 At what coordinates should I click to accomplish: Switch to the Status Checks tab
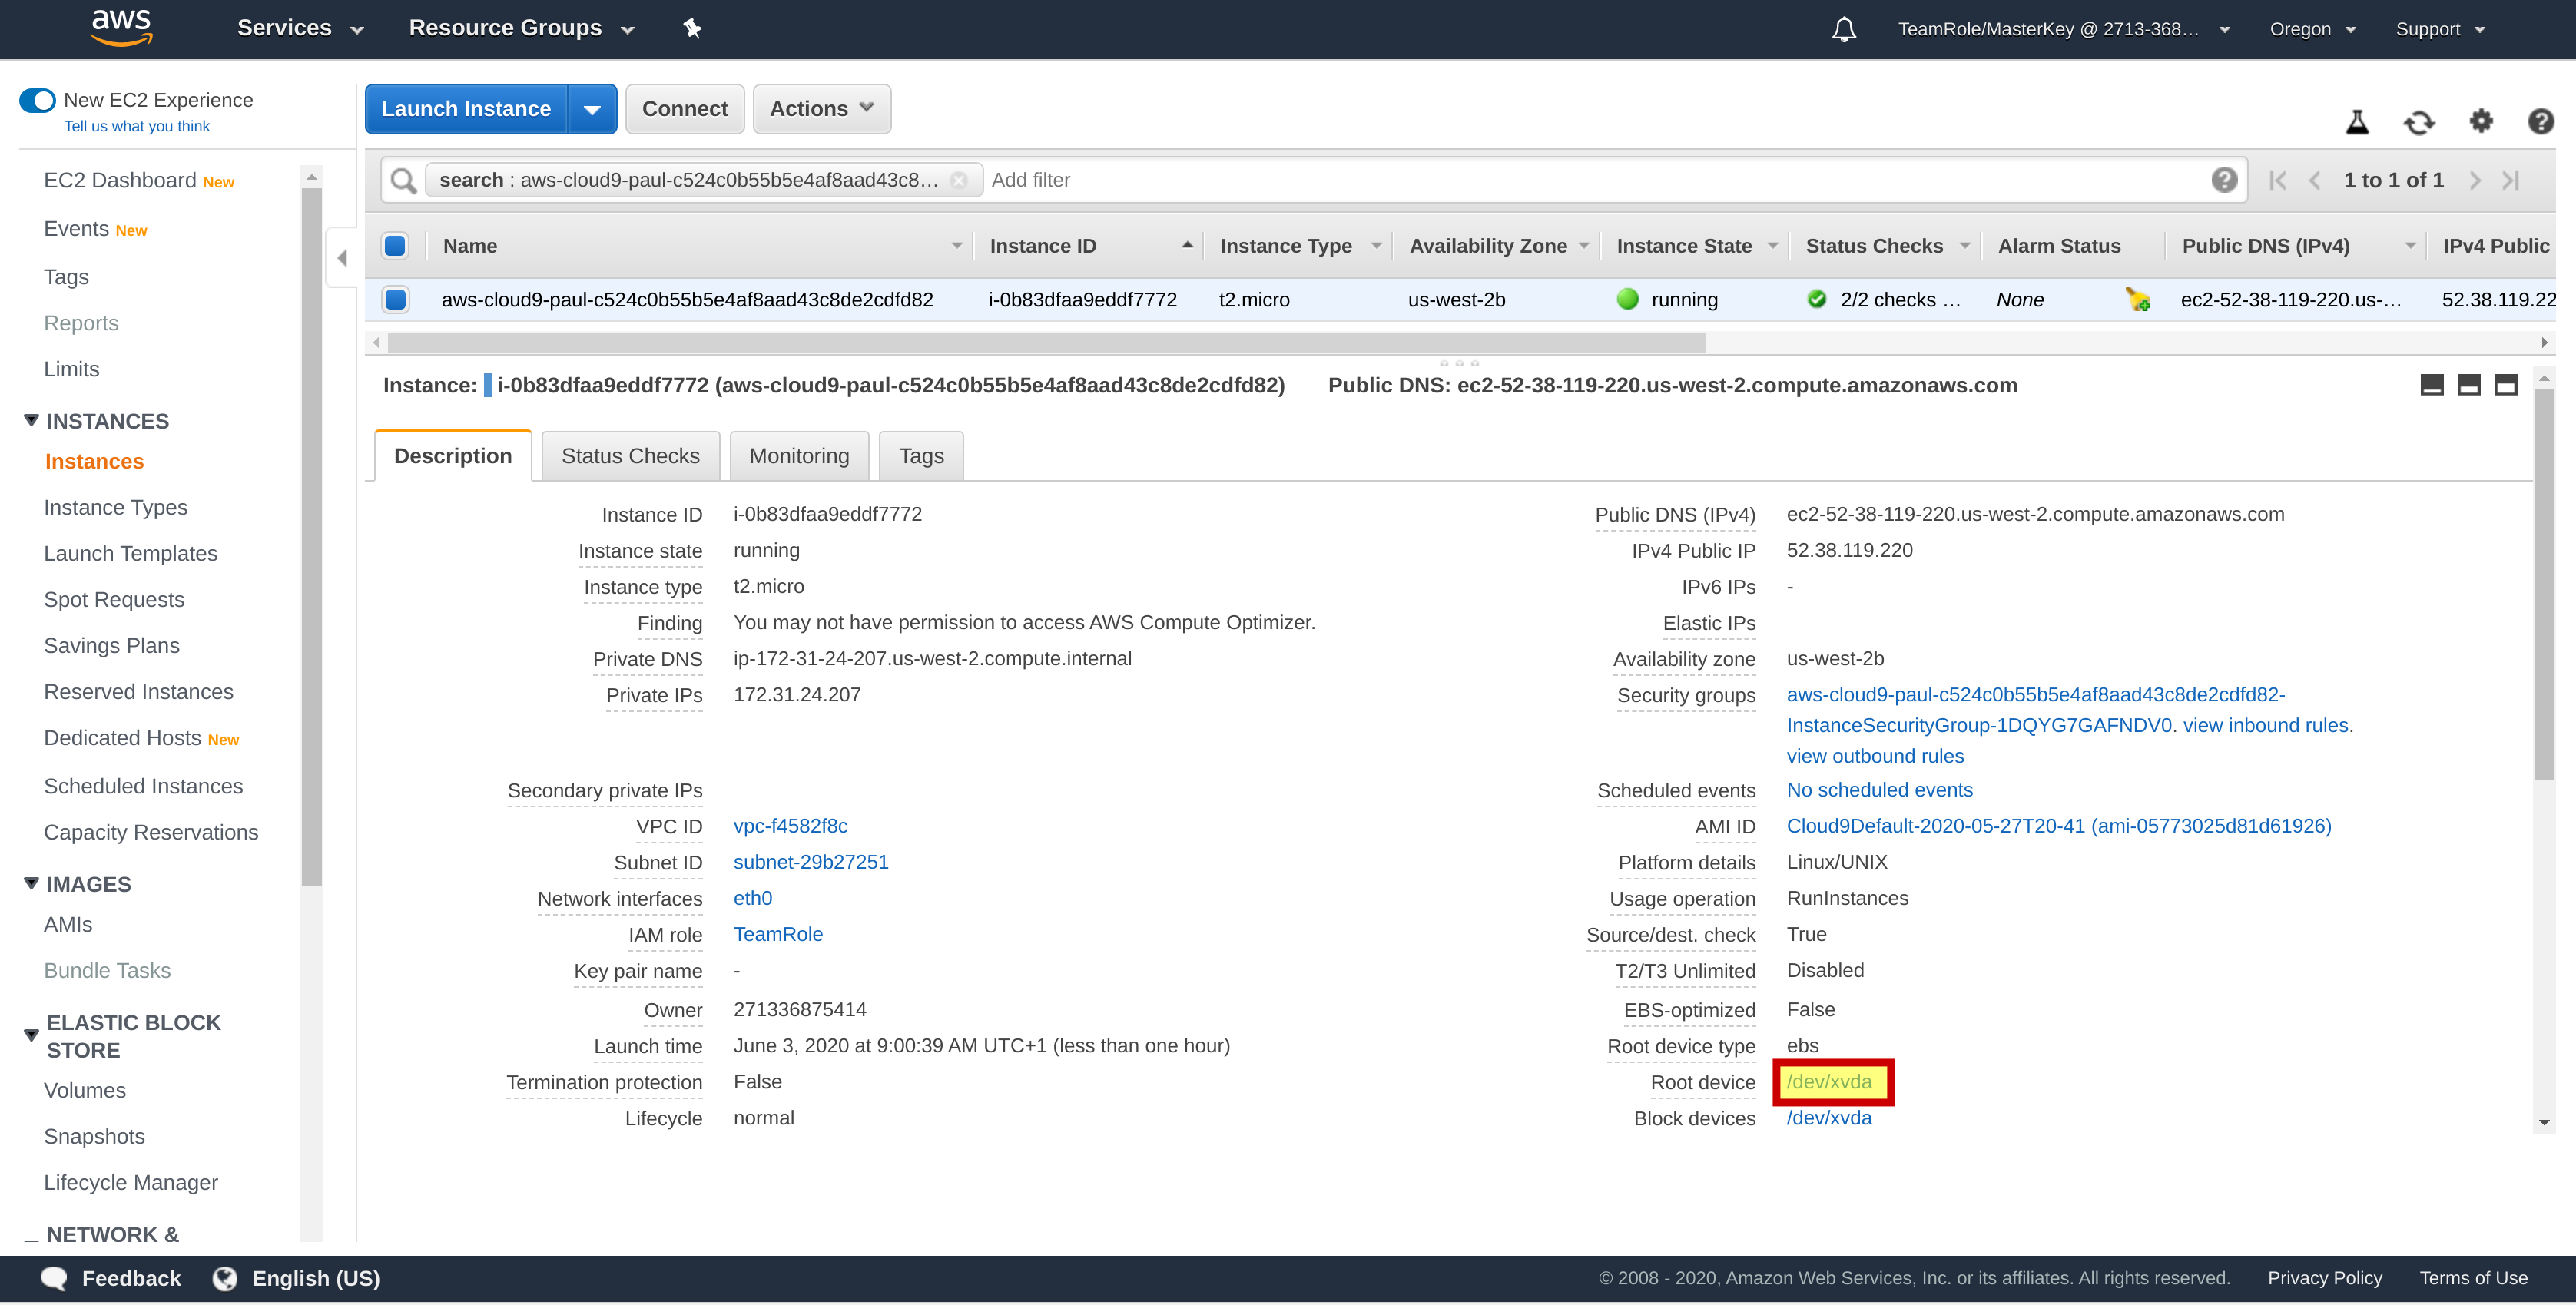point(630,456)
